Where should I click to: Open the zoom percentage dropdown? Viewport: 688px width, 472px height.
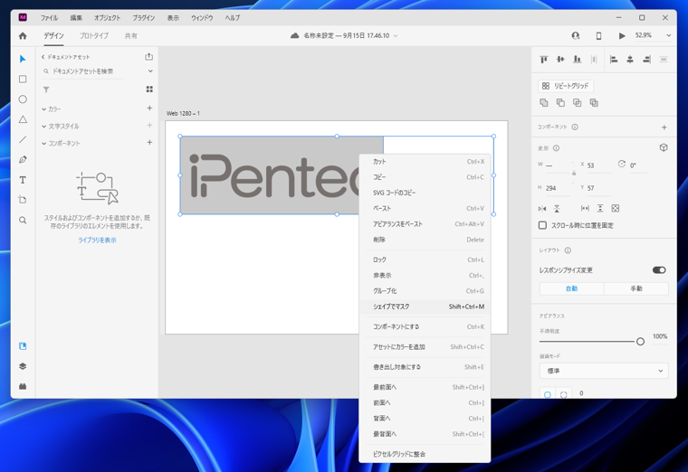668,35
